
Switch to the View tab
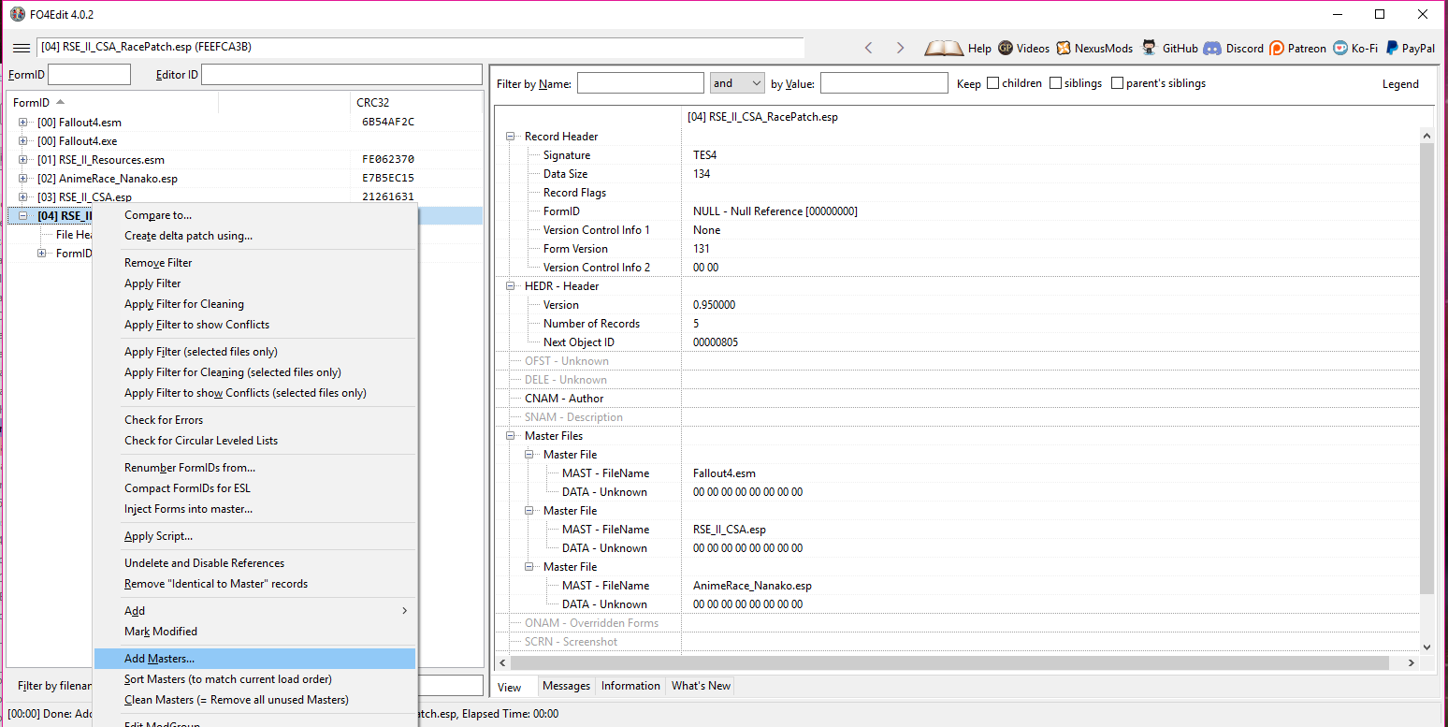coord(510,687)
